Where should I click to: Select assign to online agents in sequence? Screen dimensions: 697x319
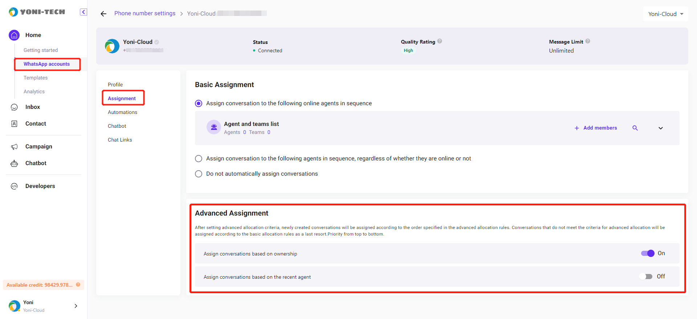pos(199,103)
